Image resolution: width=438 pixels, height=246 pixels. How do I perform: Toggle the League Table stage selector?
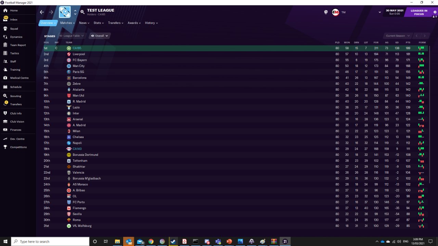[72, 36]
